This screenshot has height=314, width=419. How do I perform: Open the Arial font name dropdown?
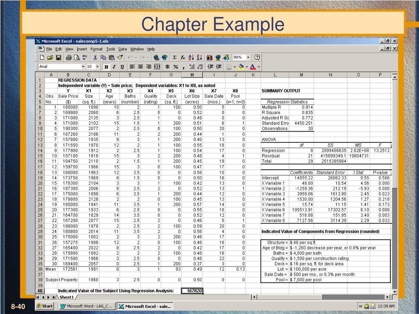coord(83,67)
